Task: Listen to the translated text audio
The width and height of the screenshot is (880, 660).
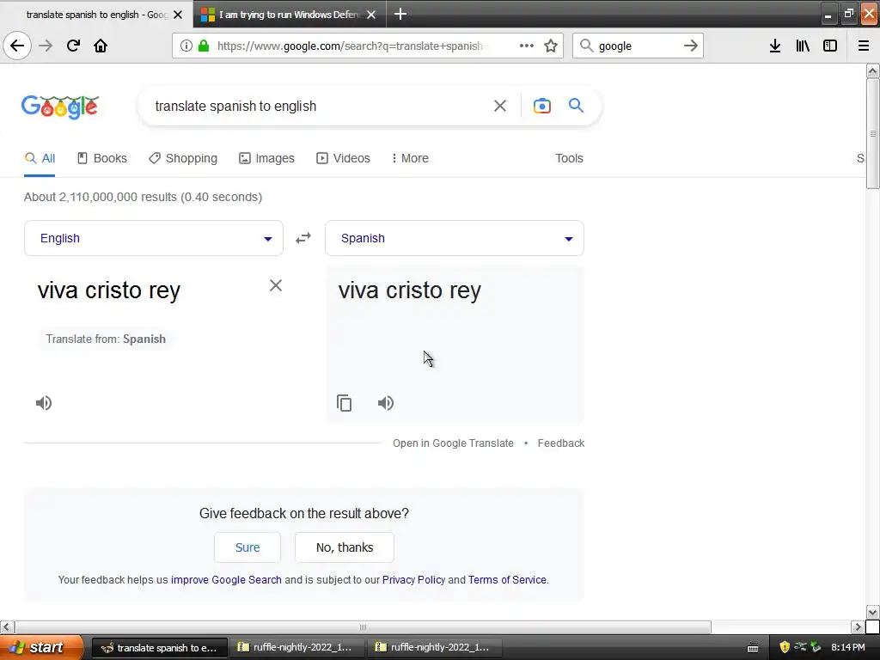Action: point(386,403)
